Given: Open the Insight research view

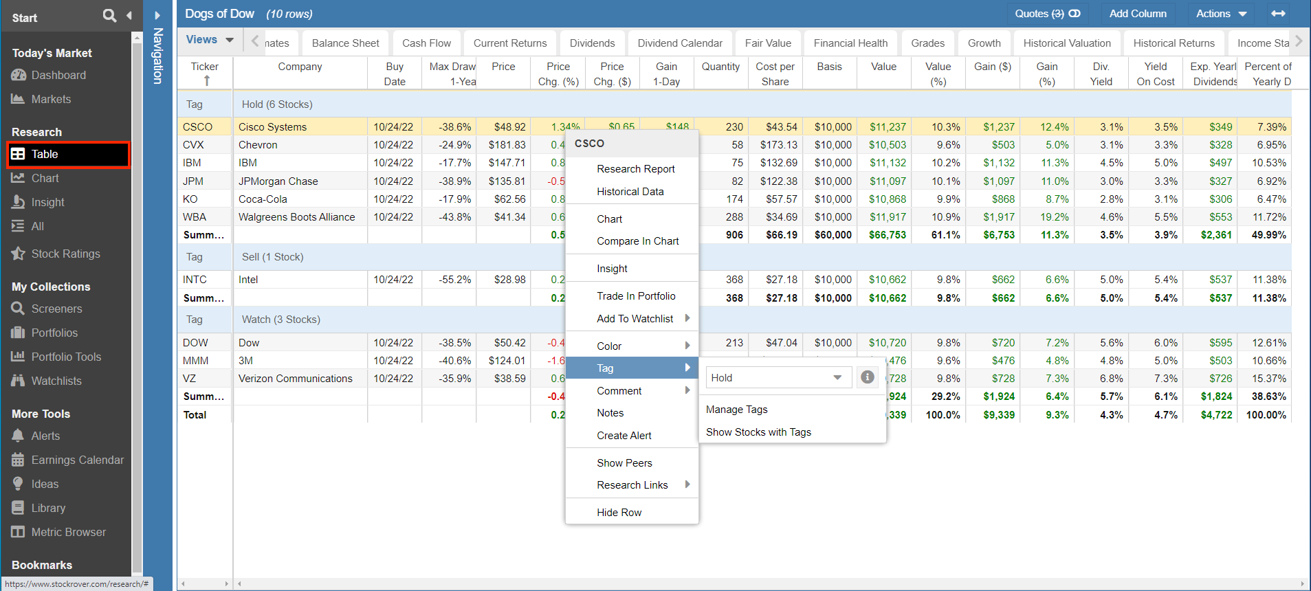Looking at the screenshot, I should (x=47, y=202).
